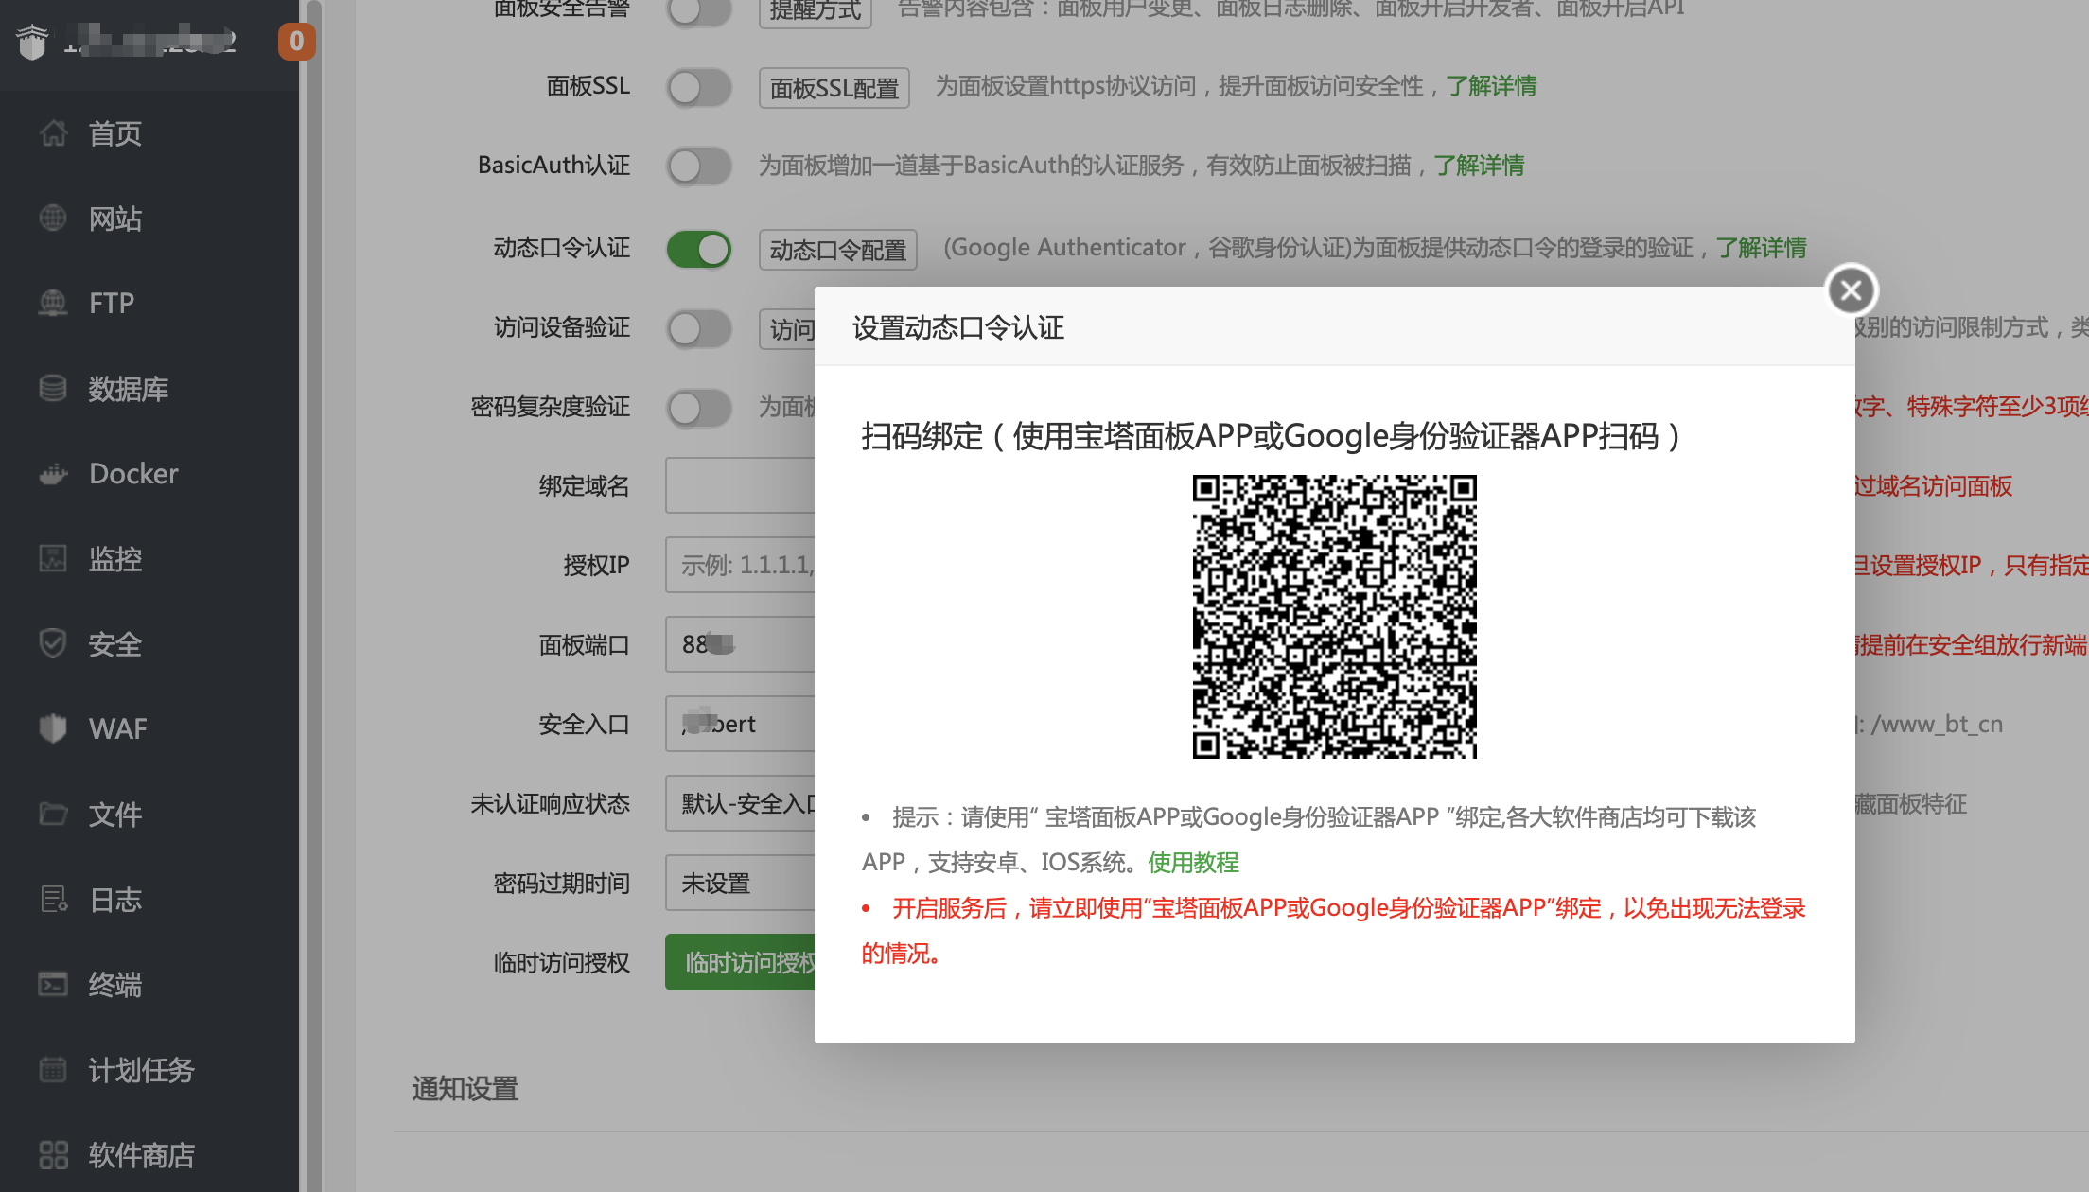2089x1192 pixels.
Task: Click the home icon in sidebar
Action: pos(53,133)
